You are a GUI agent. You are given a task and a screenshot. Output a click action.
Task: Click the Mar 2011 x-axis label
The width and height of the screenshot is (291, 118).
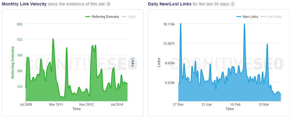click(56, 105)
